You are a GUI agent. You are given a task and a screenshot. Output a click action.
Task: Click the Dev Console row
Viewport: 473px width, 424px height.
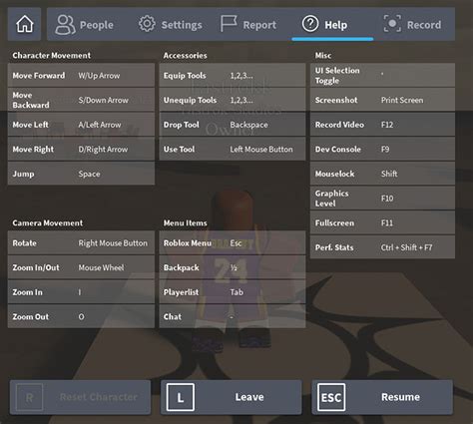coord(382,150)
